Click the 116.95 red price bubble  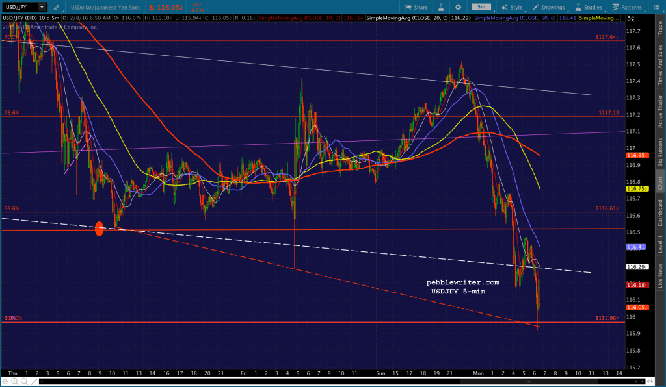coord(637,156)
